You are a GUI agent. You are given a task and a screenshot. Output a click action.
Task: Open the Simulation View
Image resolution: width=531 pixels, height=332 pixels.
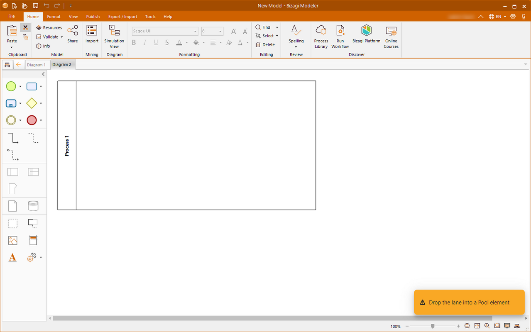pos(114,37)
